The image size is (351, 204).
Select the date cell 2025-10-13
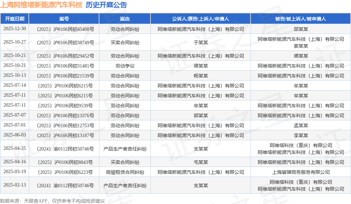(x=14, y=75)
